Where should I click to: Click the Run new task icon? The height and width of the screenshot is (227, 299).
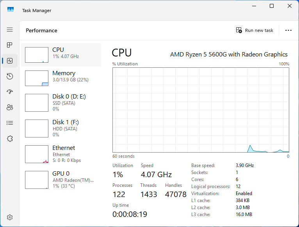pyautogui.click(x=239, y=30)
